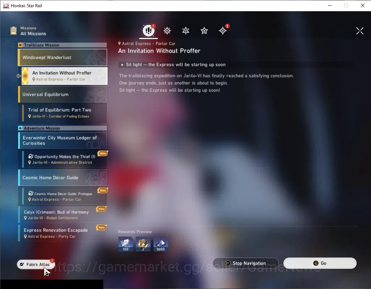Click the Go button
This screenshot has height=289, width=371.
[x=320, y=263]
